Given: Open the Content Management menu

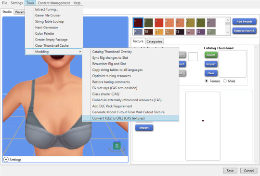Looking at the screenshot, I should (x=54, y=3).
